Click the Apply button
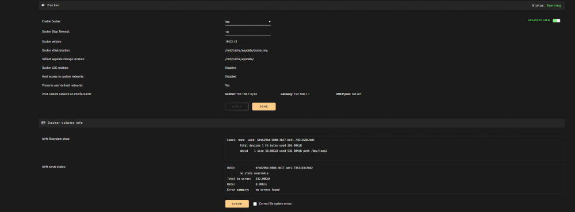Image resolution: width=575 pixels, height=212 pixels. click(237, 107)
